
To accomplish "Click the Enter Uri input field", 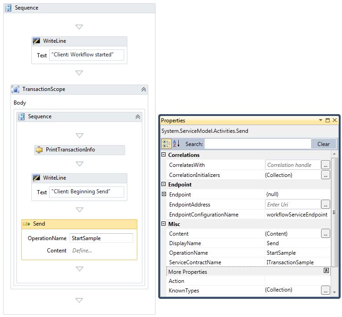I will tap(293, 205).
